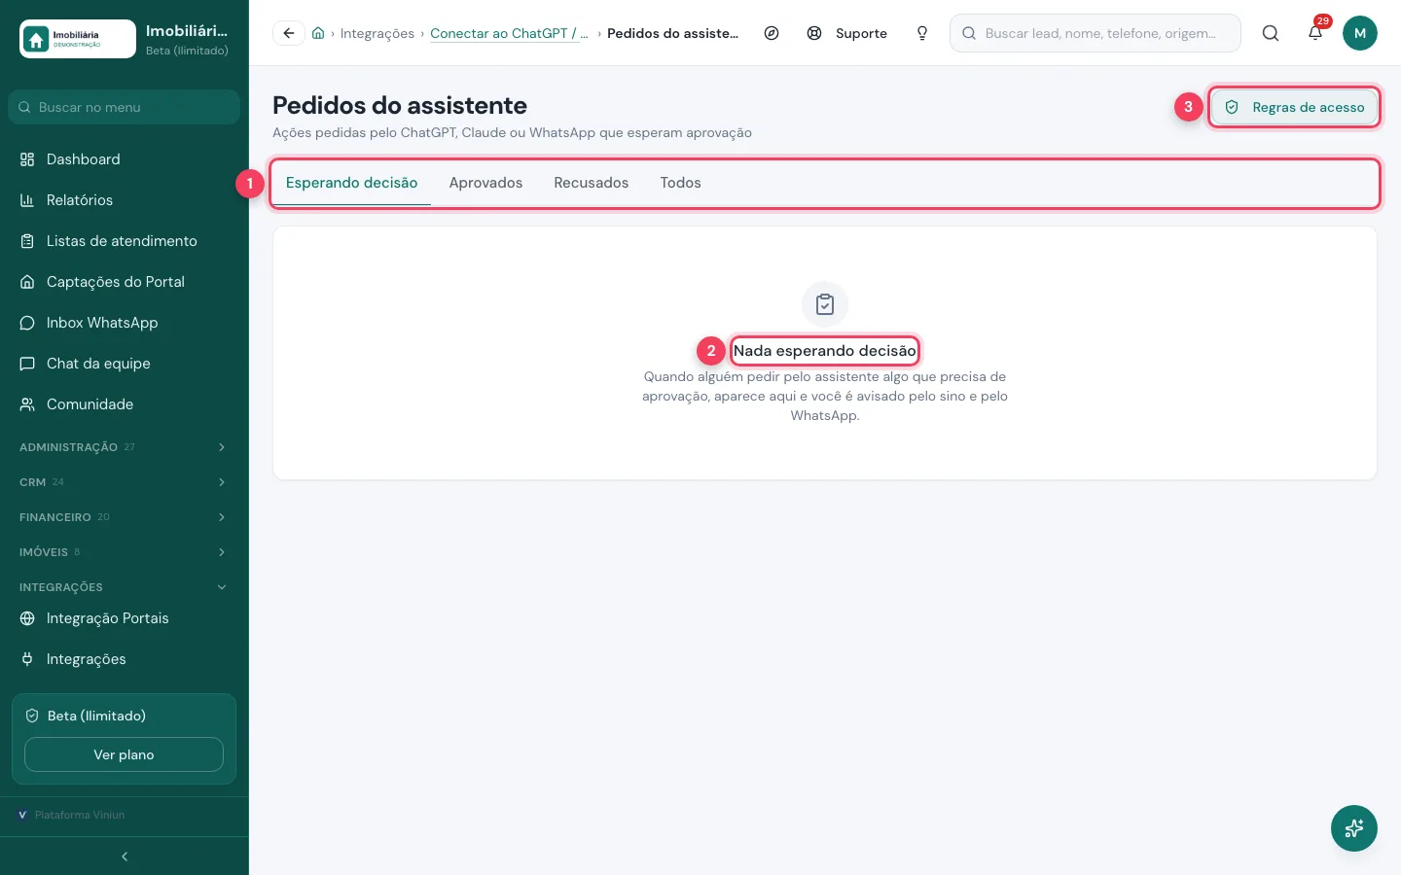Click the Imobiliária logo in sidebar
1401x875 pixels.
click(78, 39)
